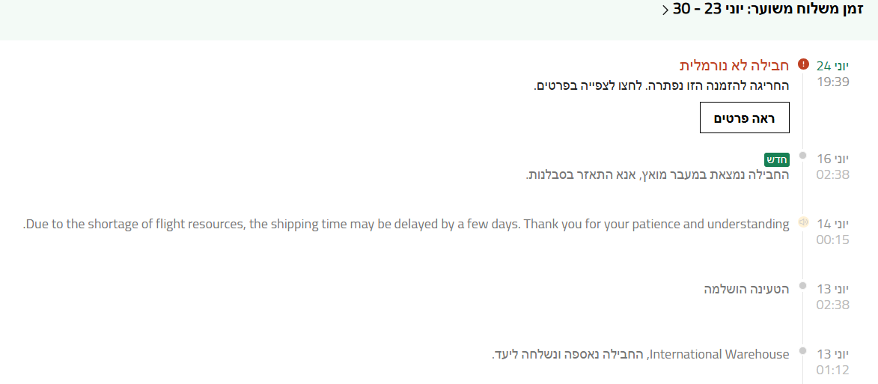
Task: Click the June 13 02:38 timestamp
Action: (x=833, y=296)
